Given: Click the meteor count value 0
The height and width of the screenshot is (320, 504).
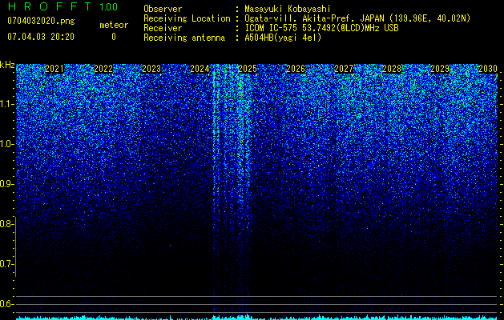Looking at the screenshot, I should tap(114, 37).
